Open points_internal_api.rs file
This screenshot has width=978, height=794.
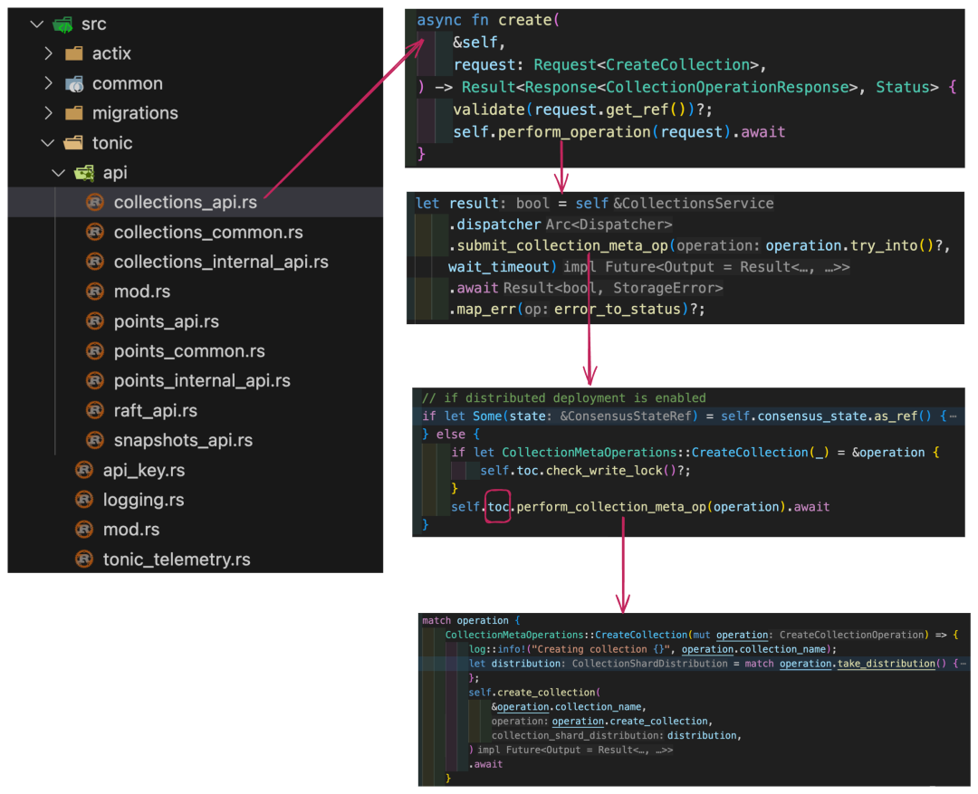point(202,381)
